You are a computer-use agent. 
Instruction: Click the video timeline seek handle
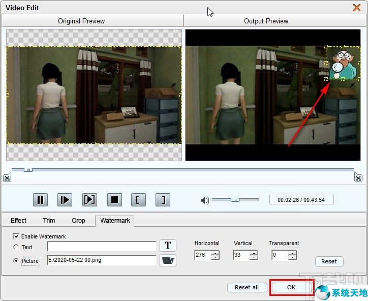tap(28, 170)
